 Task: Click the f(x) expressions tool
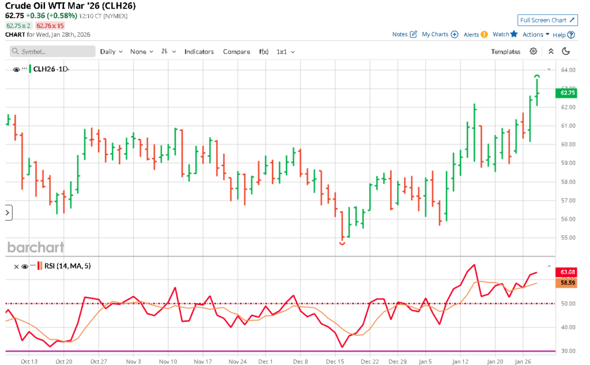pyautogui.click(x=263, y=51)
